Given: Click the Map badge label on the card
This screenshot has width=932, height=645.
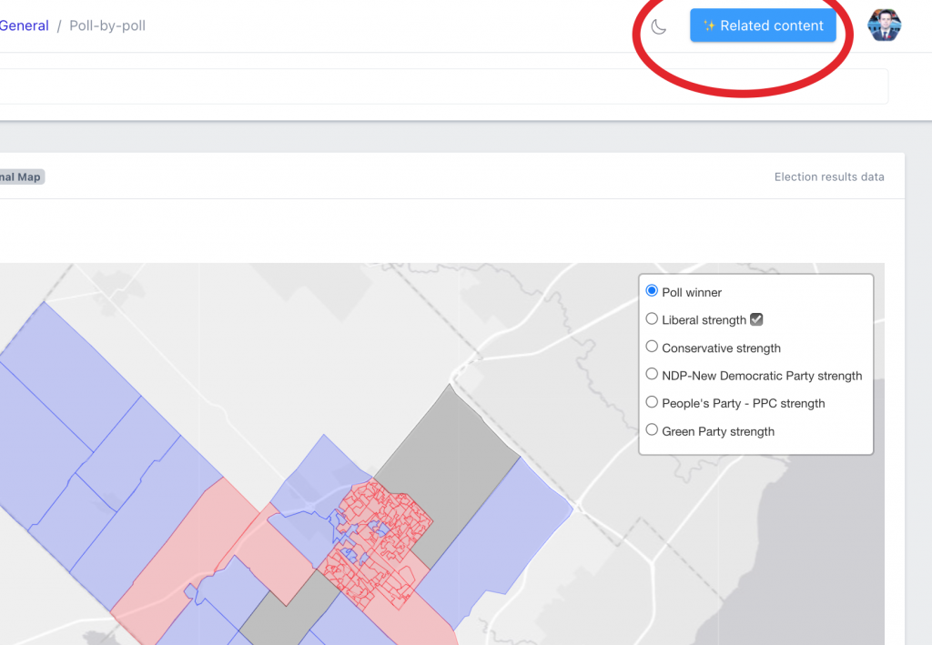Looking at the screenshot, I should coord(22,176).
